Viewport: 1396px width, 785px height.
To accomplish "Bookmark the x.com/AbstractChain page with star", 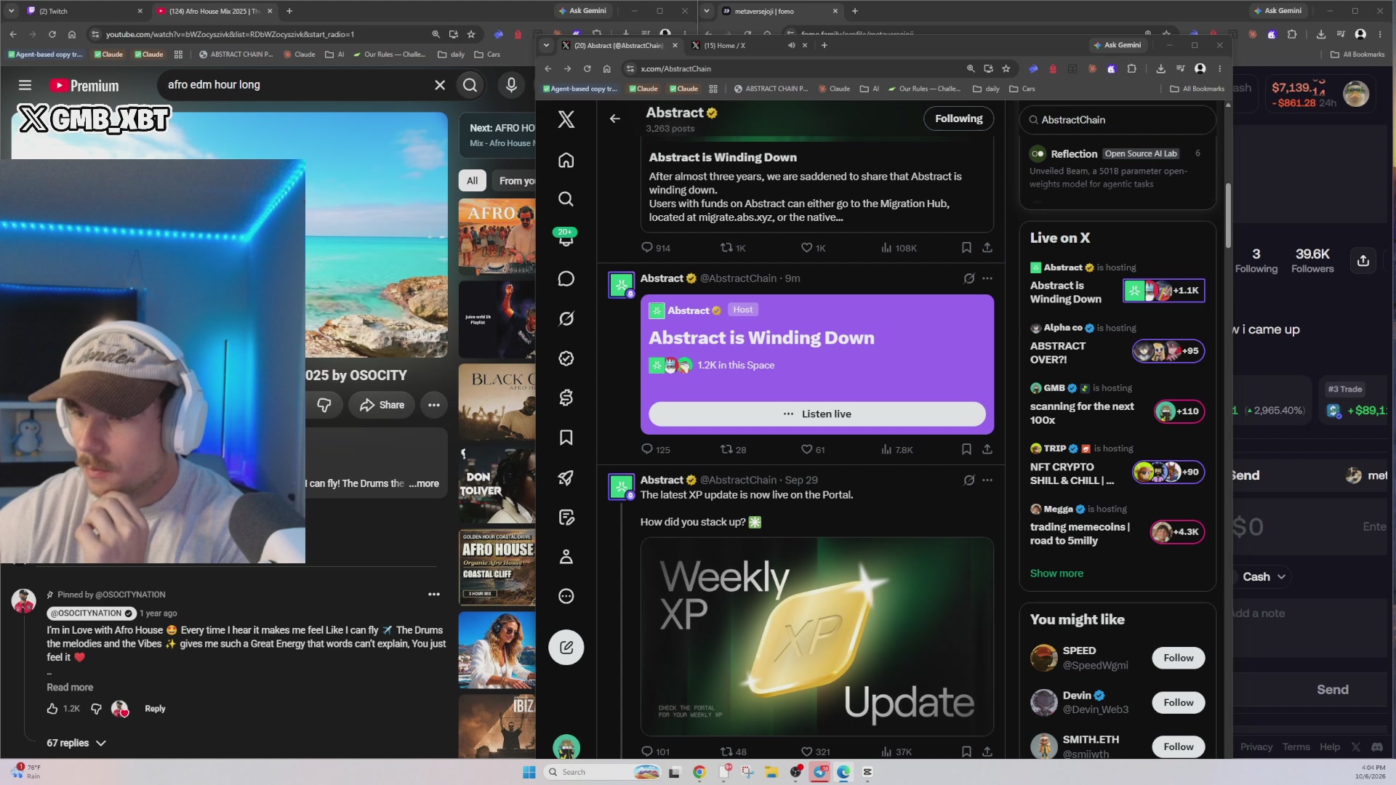I will pyautogui.click(x=1006, y=68).
